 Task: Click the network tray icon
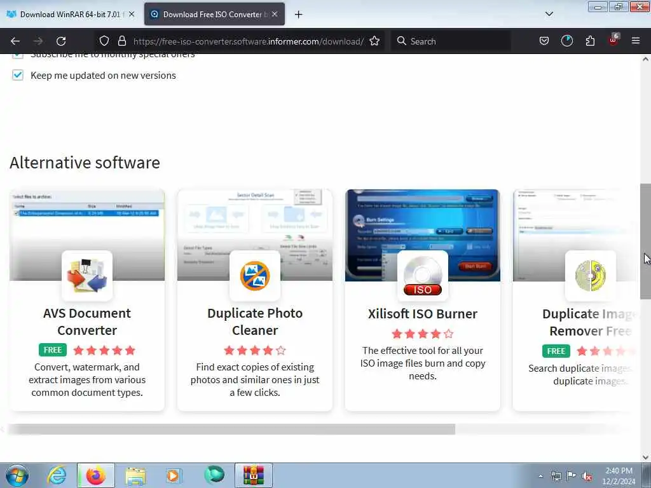coord(556,476)
